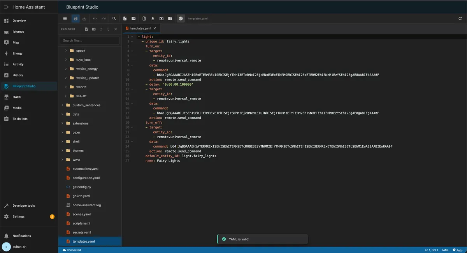
Task: Select the templates.yaml editor tab
Action: (x=140, y=28)
